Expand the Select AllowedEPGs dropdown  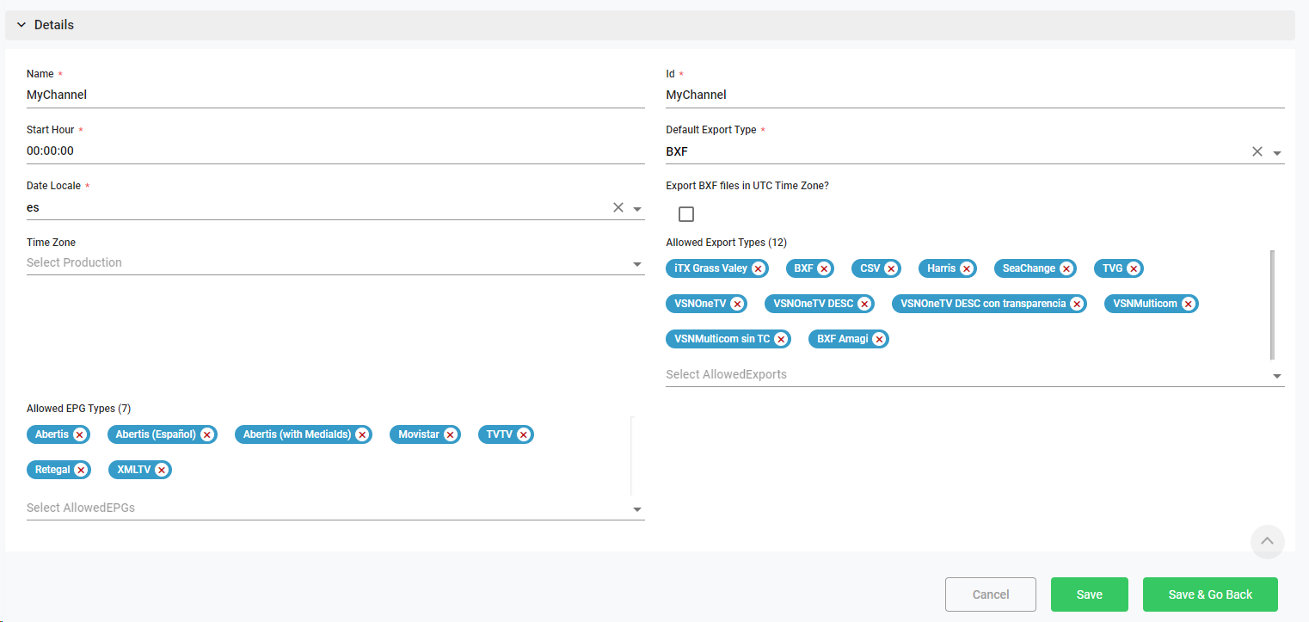click(x=637, y=509)
